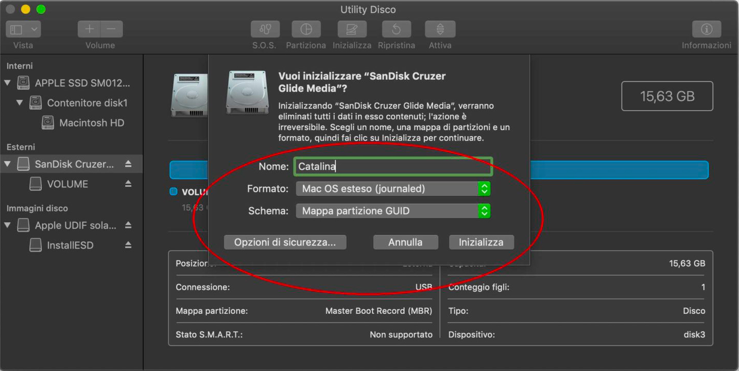Click the Inizializza erase toolbar icon
This screenshot has width=739, height=371.
pyautogui.click(x=352, y=29)
